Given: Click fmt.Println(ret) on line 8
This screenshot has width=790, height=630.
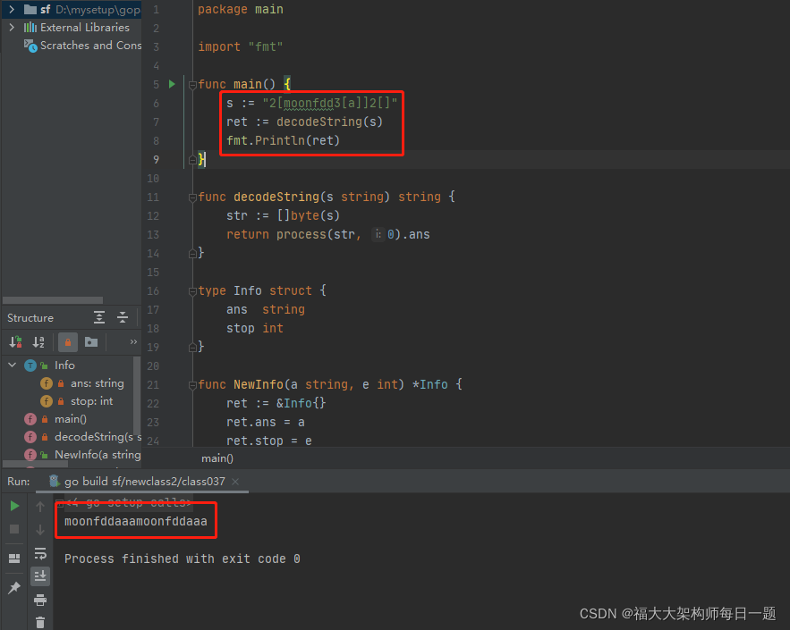Looking at the screenshot, I should pyautogui.click(x=283, y=140).
